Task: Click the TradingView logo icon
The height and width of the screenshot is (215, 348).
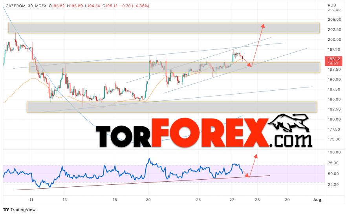Action: pos(6,210)
